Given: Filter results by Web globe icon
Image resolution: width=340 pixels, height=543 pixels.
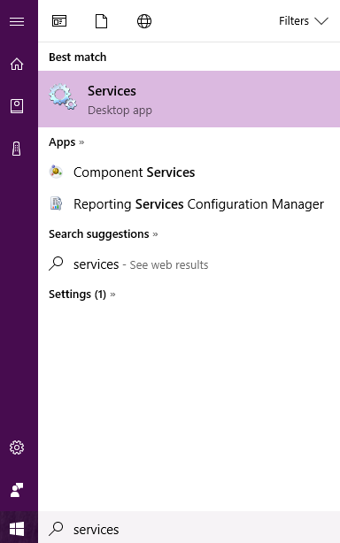Looking at the screenshot, I should (x=144, y=21).
